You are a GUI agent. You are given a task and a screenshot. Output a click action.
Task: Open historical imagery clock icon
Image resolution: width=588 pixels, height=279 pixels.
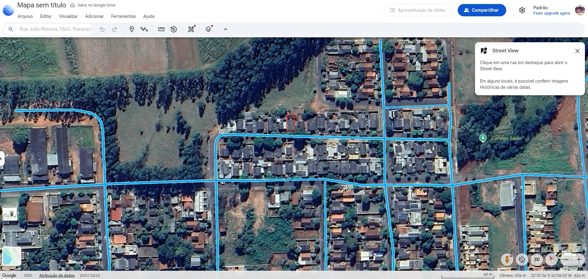point(174,29)
